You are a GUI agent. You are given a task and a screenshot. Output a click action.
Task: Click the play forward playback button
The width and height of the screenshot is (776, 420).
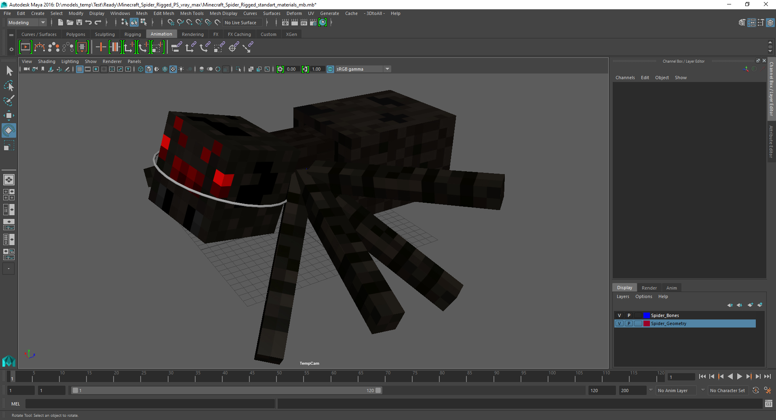pos(739,376)
